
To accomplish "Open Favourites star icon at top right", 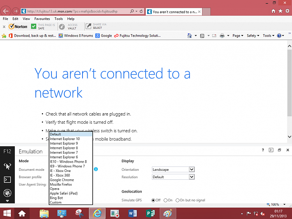I will tap(280, 11).
